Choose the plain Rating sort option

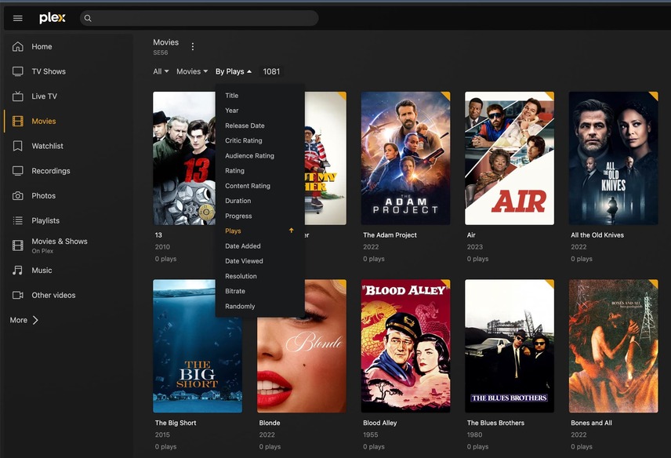pyautogui.click(x=234, y=171)
